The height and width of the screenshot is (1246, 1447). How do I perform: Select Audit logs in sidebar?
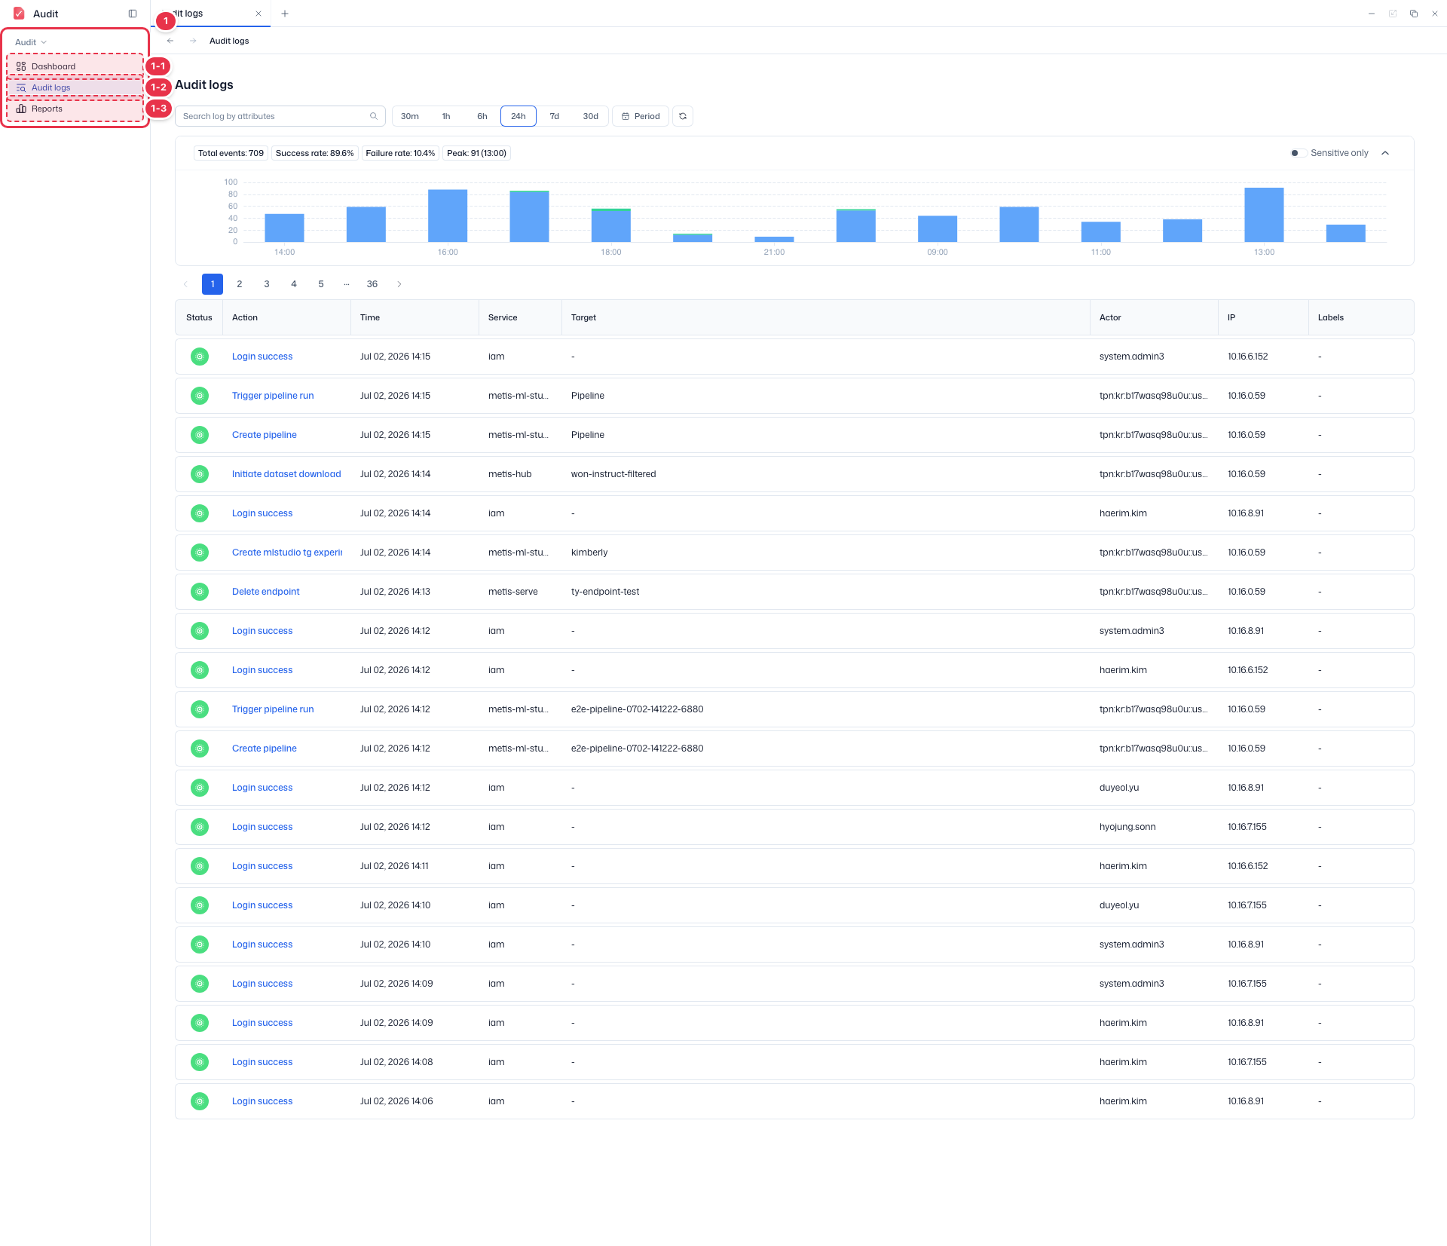coord(75,87)
